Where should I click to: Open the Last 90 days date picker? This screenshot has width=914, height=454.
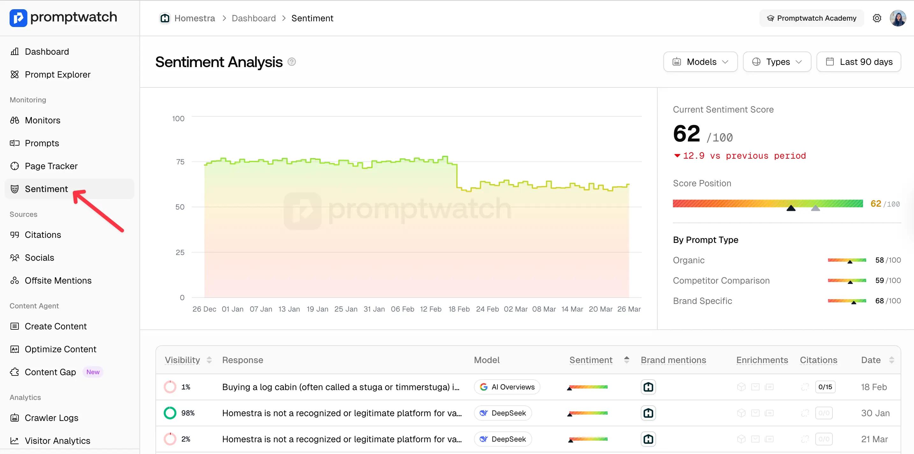[858, 62]
